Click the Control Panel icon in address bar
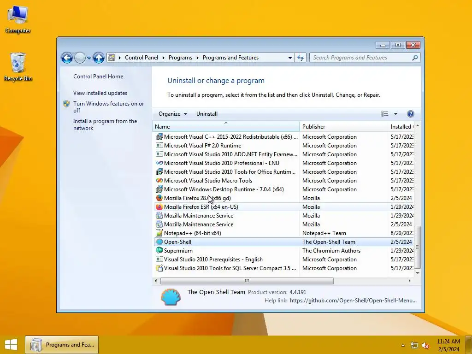This screenshot has height=354, width=472. 112,58
